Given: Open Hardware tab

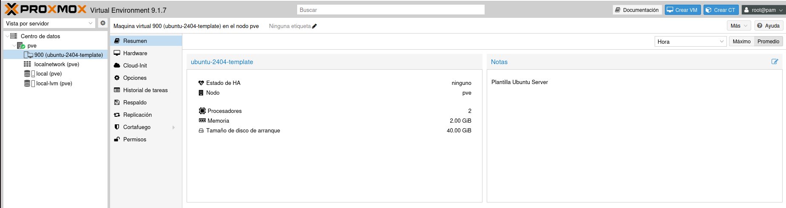Looking at the screenshot, I should tap(146, 53).
